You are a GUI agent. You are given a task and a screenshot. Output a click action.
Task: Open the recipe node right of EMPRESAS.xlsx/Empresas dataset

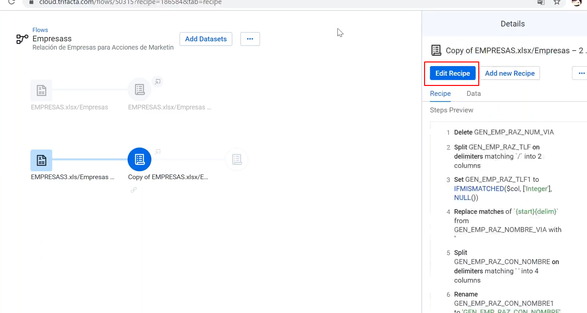pos(139,89)
